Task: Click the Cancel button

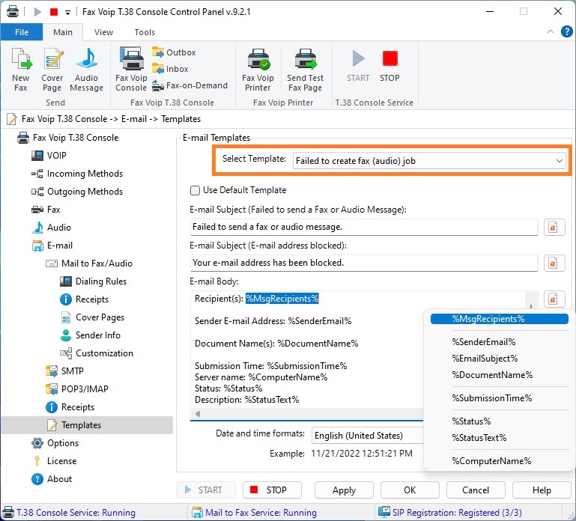Action: click(x=476, y=490)
